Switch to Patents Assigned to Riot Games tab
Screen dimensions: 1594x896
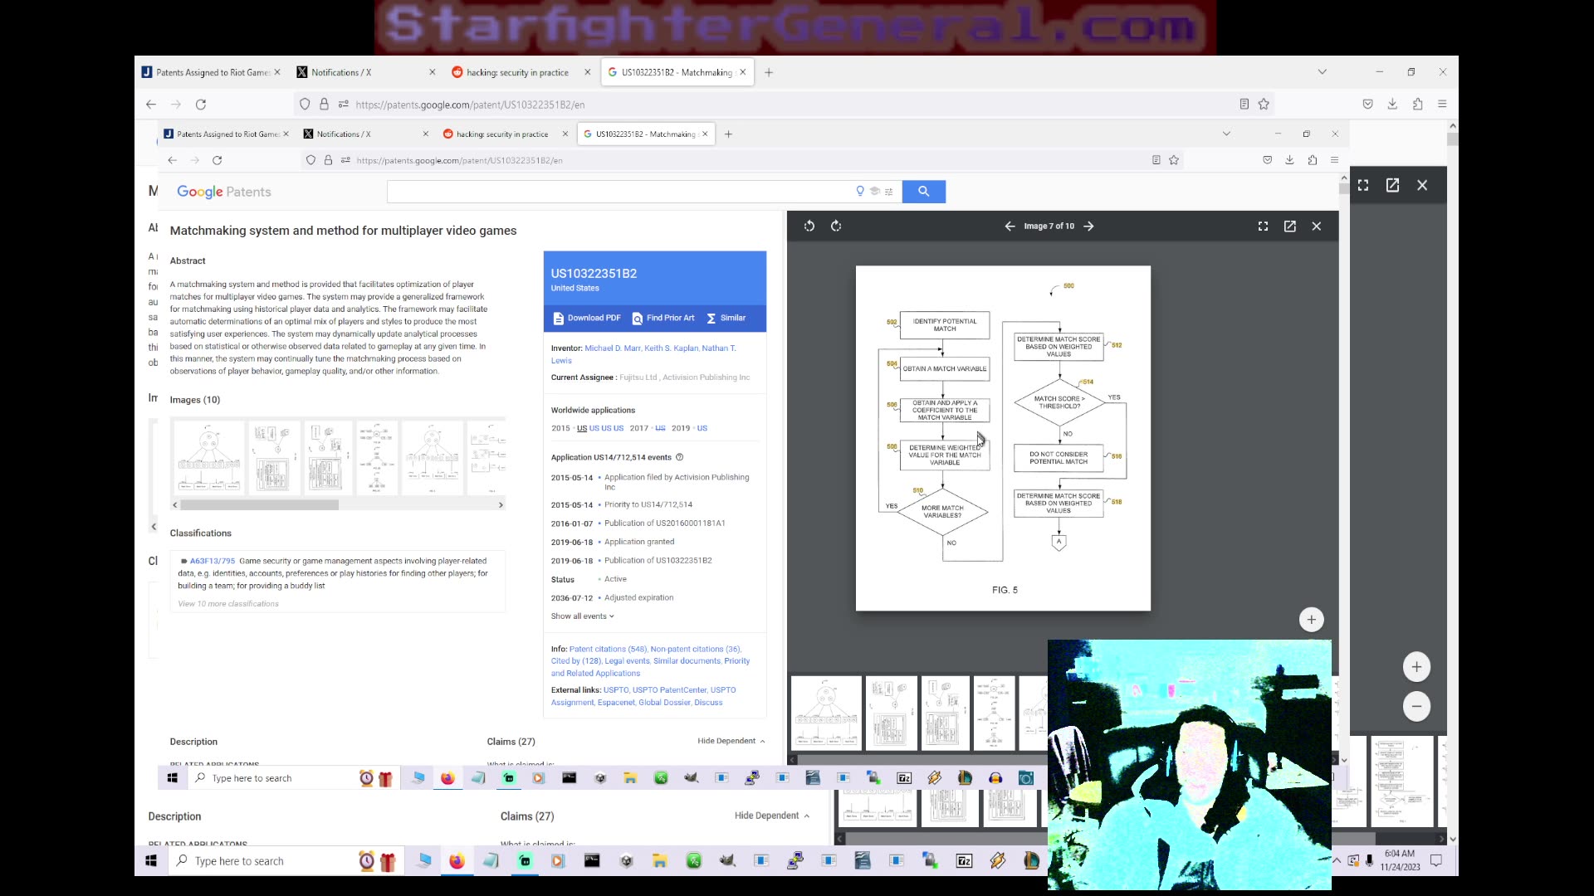[212, 72]
